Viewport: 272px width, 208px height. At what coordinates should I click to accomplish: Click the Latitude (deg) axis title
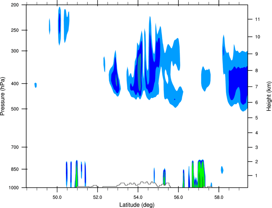point(137,205)
